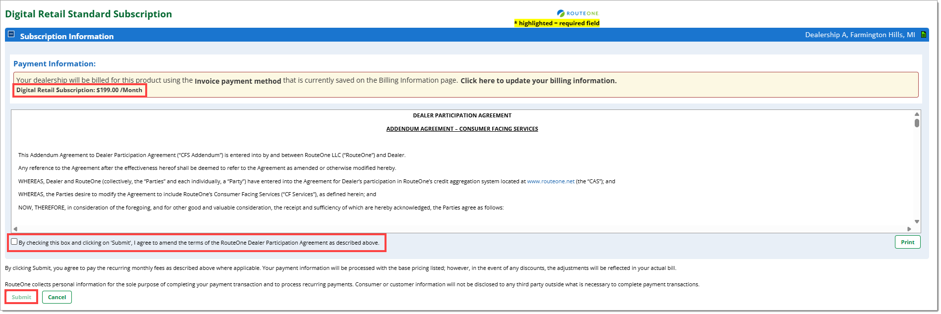Grab the agreement's vertical scrollbar thumb
The height and width of the screenshot is (314, 941).
click(917, 123)
